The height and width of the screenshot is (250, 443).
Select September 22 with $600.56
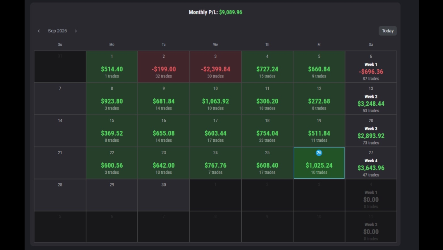112,163
